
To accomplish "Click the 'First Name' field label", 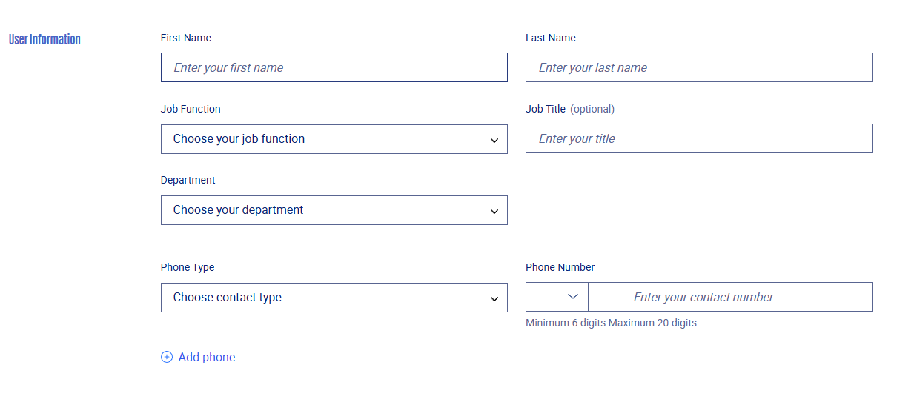I will pyautogui.click(x=186, y=38).
